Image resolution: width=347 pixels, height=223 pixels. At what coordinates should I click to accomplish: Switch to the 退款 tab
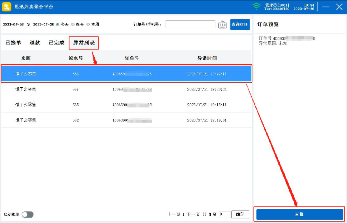tap(35, 43)
